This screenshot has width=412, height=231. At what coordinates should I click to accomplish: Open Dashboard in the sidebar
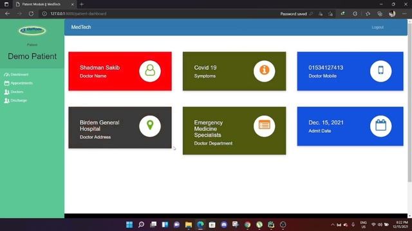[x=16, y=74]
